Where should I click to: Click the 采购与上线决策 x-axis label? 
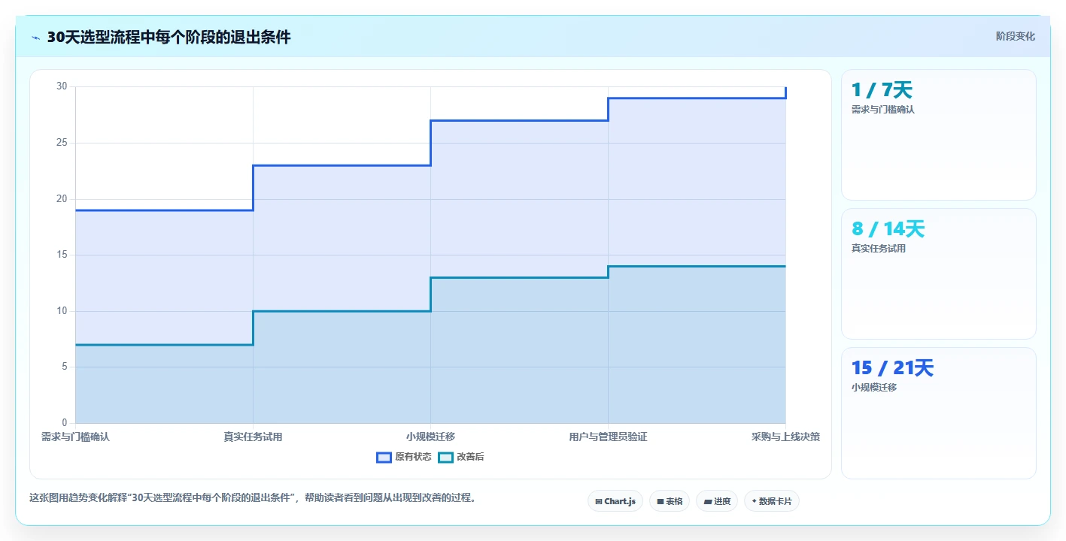tap(785, 437)
